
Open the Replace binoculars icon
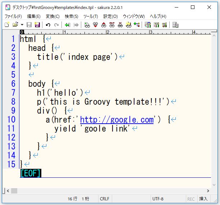(x=112, y=25)
